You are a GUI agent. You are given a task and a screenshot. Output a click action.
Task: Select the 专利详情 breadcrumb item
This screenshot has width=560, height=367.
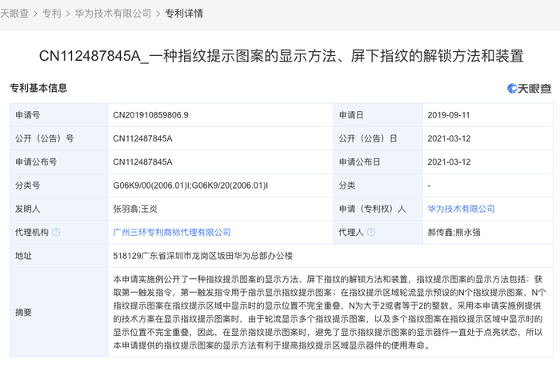184,14
